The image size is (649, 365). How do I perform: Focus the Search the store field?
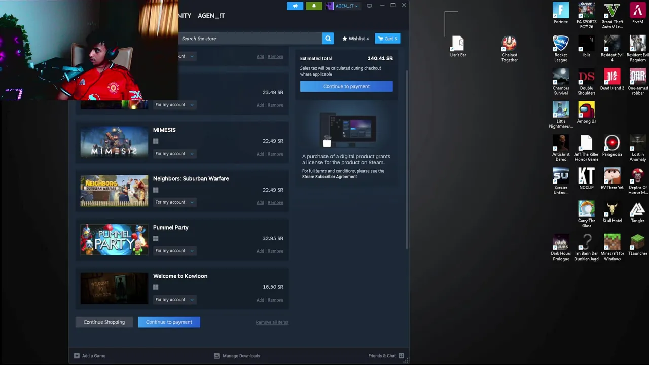[250, 39]
